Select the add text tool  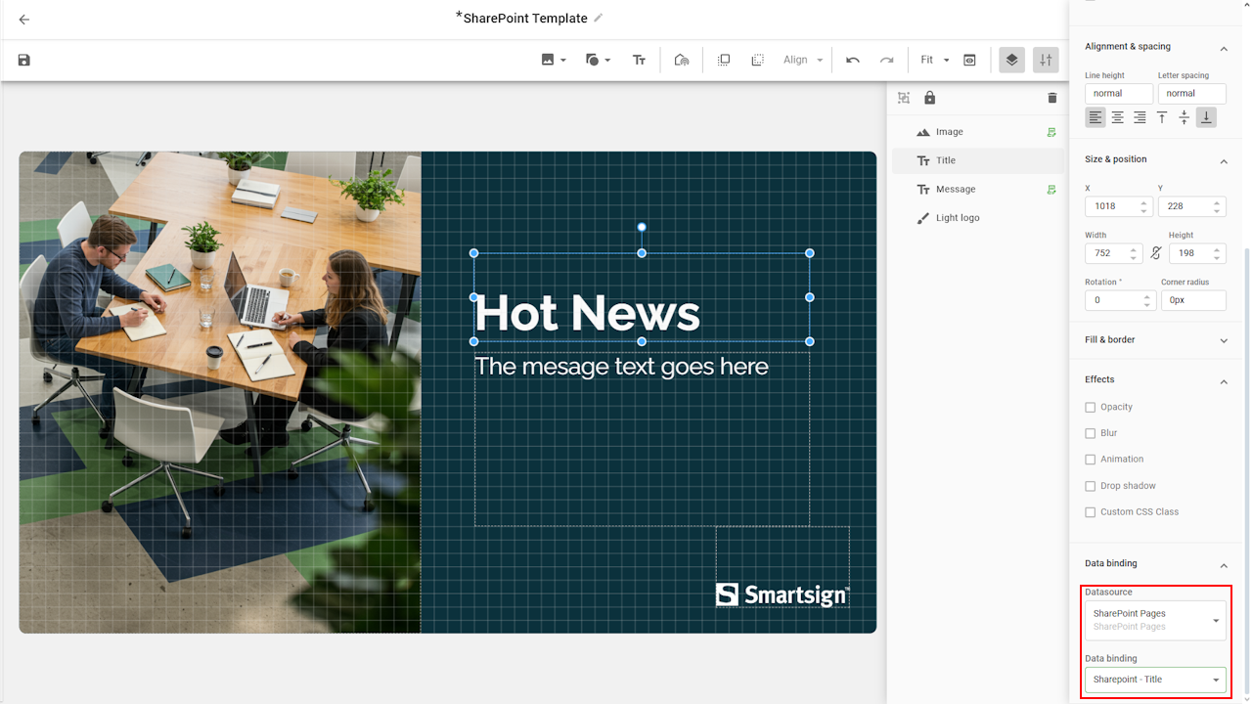[639, 60]
